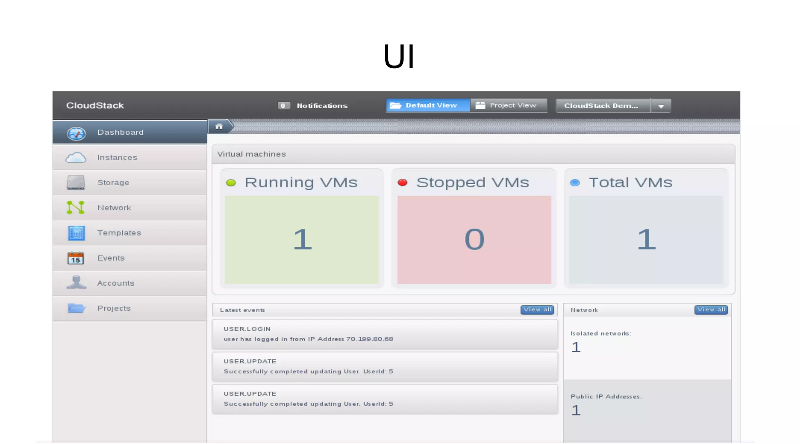Select the last USER.UPDATE event entry
The image size is (800, 444).
[385, 399]
